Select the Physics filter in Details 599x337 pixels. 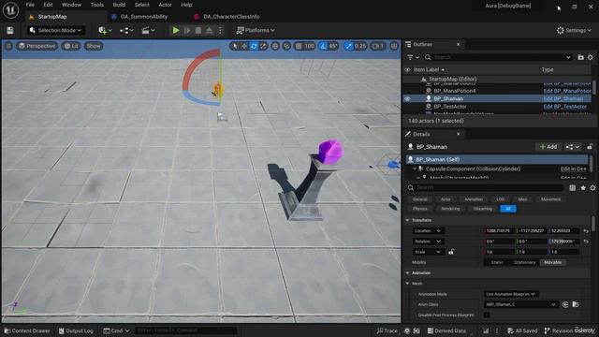(x=420, y=209)
